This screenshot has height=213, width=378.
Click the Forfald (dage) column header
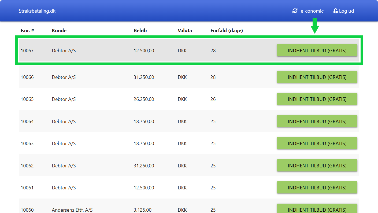pos(227,31)
